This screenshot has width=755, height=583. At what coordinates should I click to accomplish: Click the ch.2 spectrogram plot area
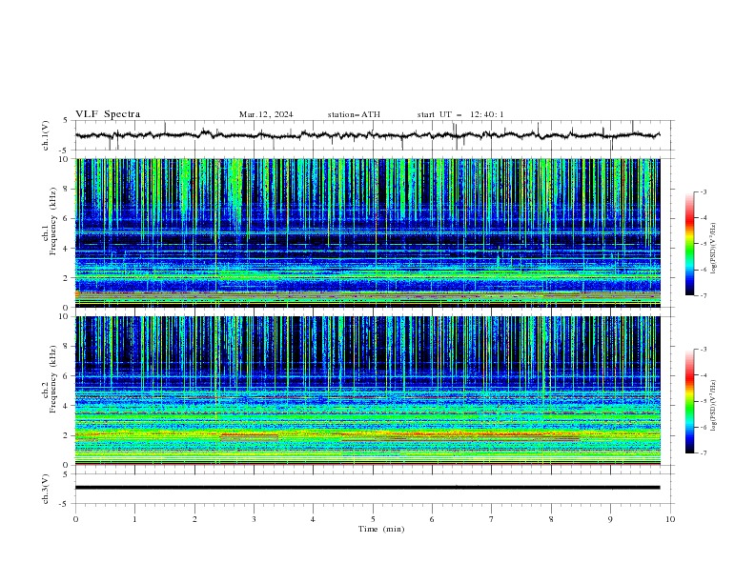click(x=367, y=391)
